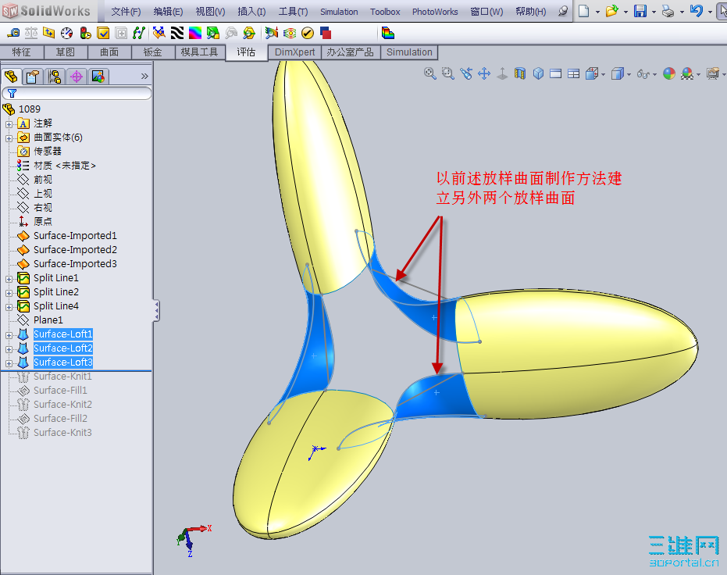Viewport: 727px width, 575px height.
Task: Click the Deviation Analysis icon
Action: point(139,33)
